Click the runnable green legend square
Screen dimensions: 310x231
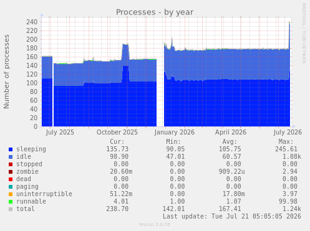11,202
